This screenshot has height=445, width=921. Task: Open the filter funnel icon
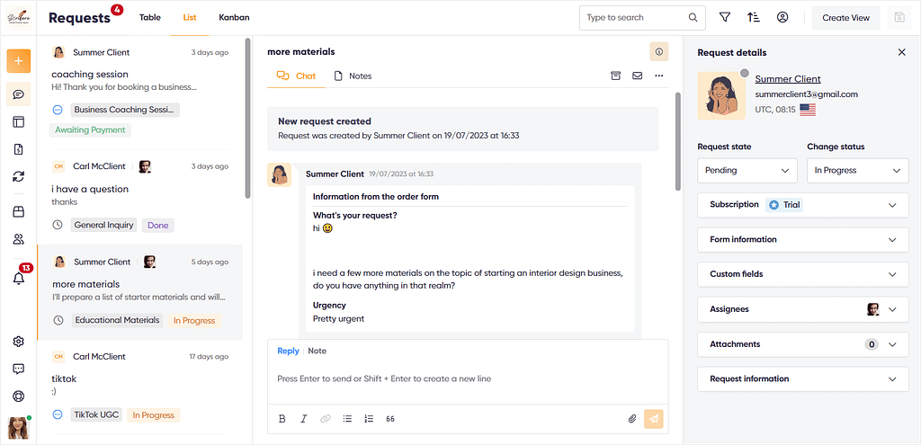pos(725,18)
